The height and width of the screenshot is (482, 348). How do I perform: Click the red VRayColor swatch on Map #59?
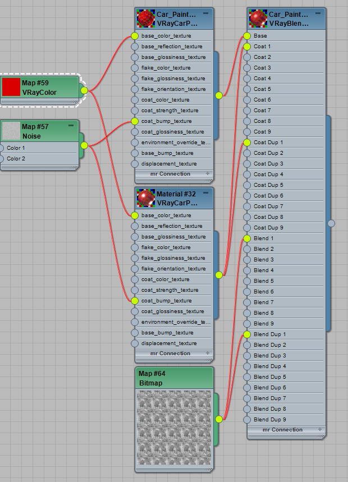click(x=11, y=87)
